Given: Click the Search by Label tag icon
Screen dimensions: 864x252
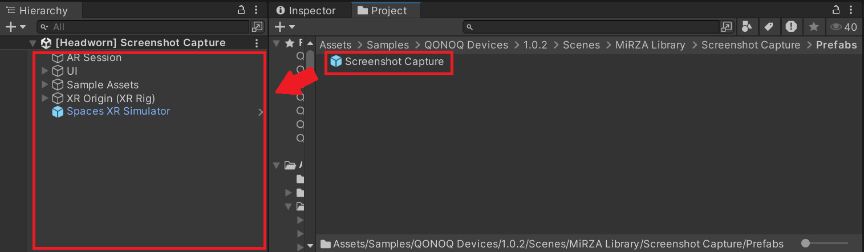Looking at the screenshot, I should click(769, 27).
